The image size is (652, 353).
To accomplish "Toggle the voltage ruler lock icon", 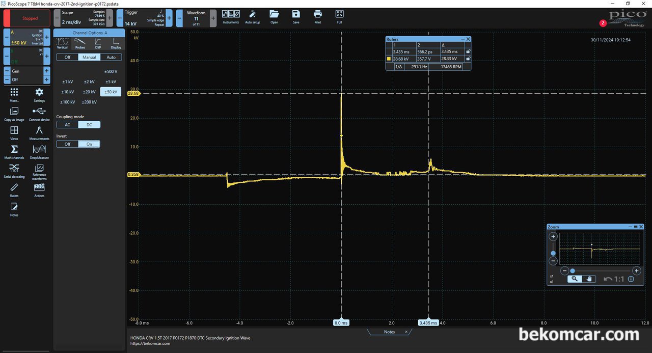I will 468,59.
